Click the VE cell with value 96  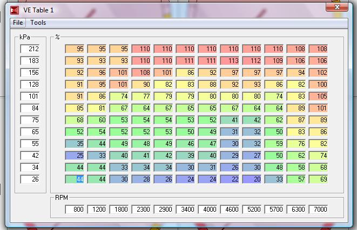click(97, 72)
